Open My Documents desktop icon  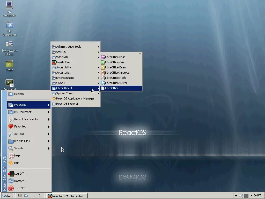coord(10,29)
